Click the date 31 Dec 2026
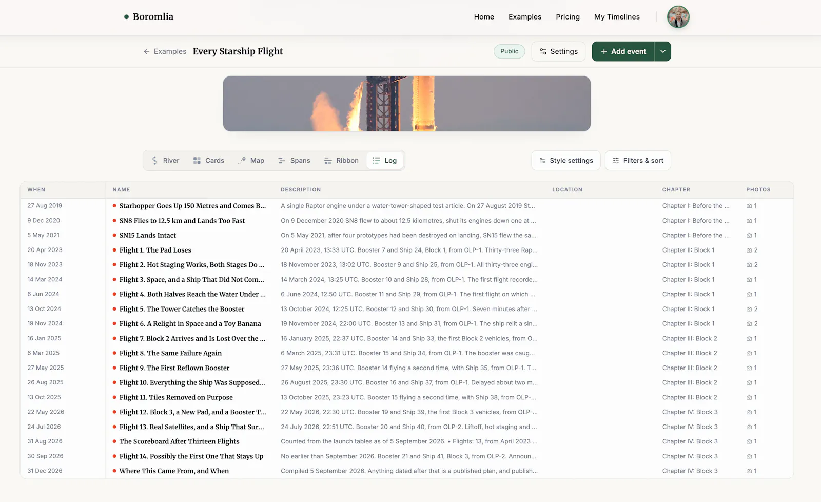 [x=45, y=471]
